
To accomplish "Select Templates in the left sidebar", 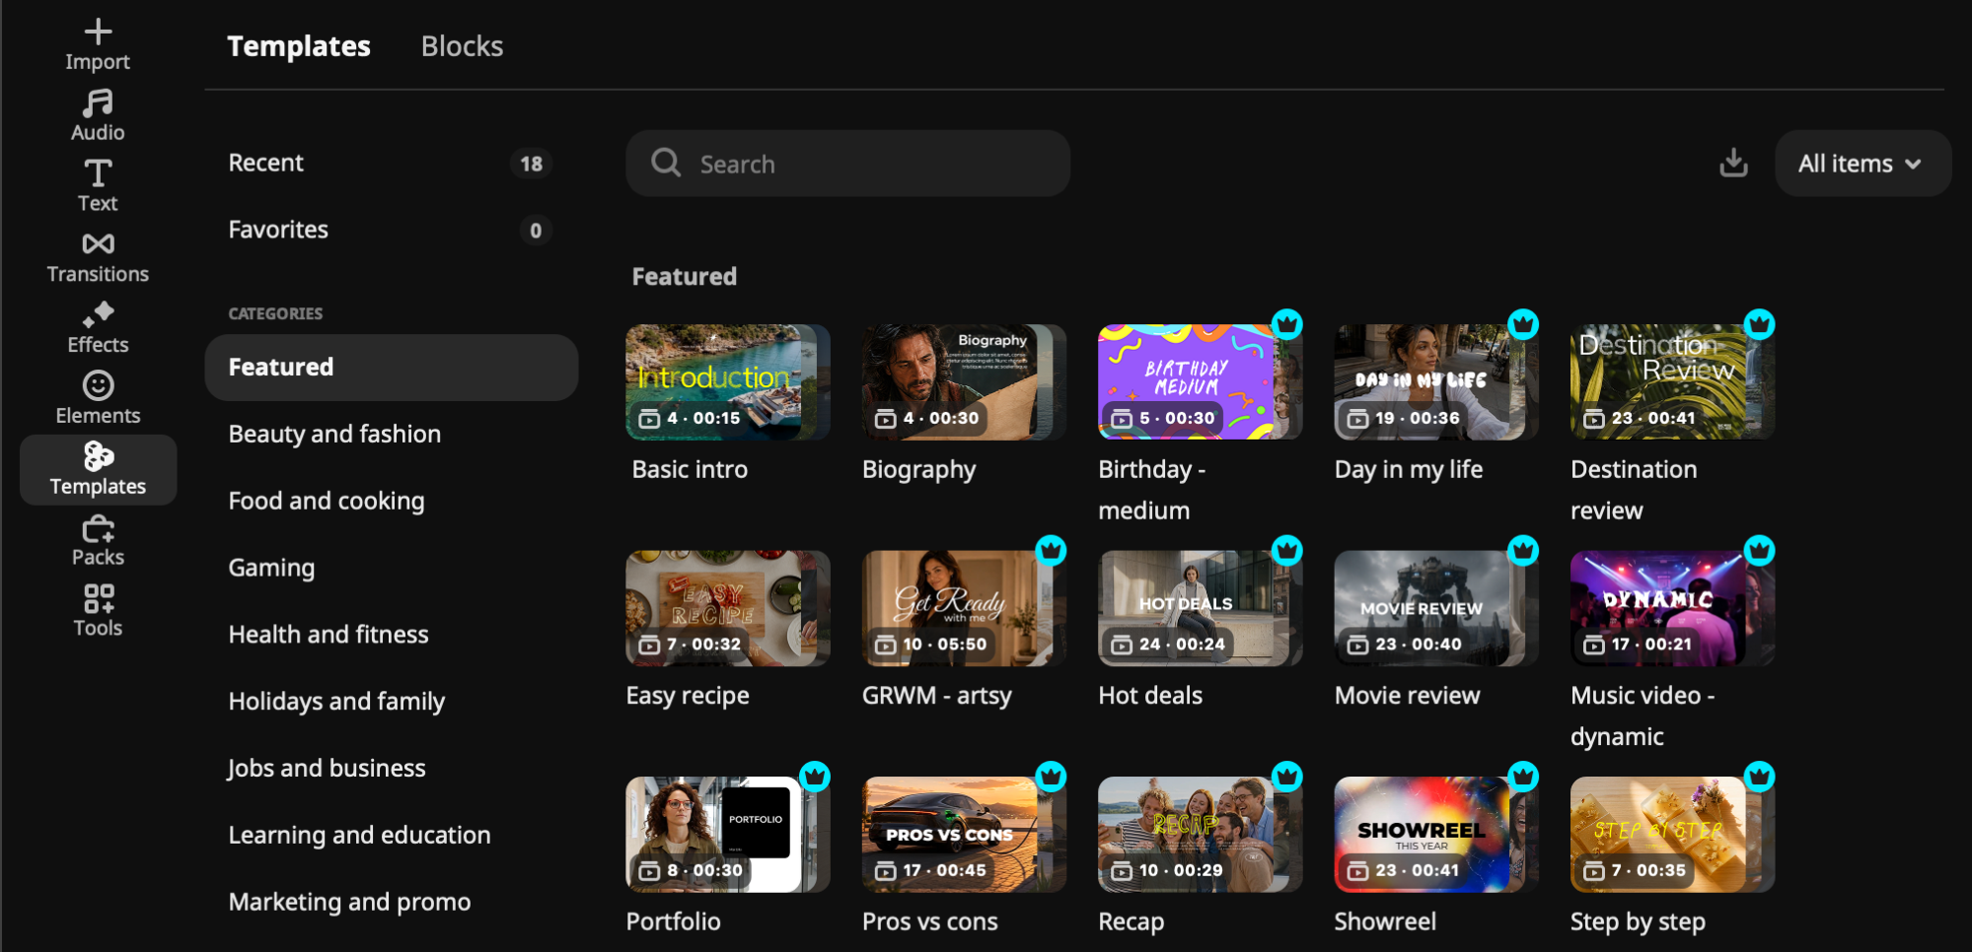I will 98,470.
